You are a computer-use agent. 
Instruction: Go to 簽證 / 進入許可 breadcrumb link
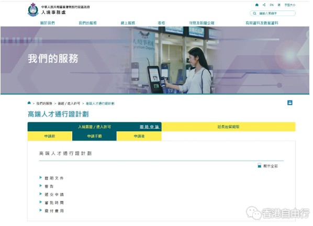[69, 104]
